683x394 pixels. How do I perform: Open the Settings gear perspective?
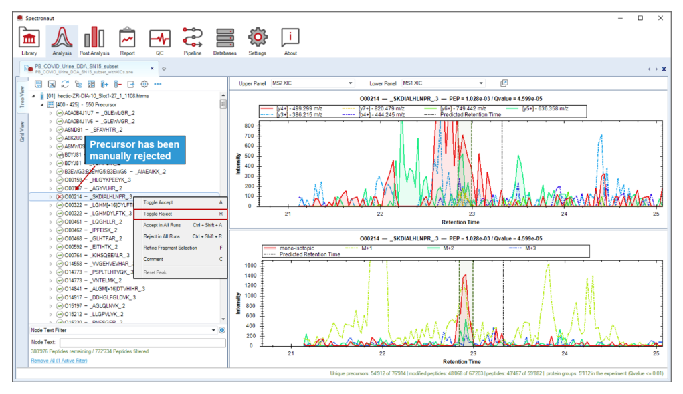pyautogui.click(x=258, y=41)
